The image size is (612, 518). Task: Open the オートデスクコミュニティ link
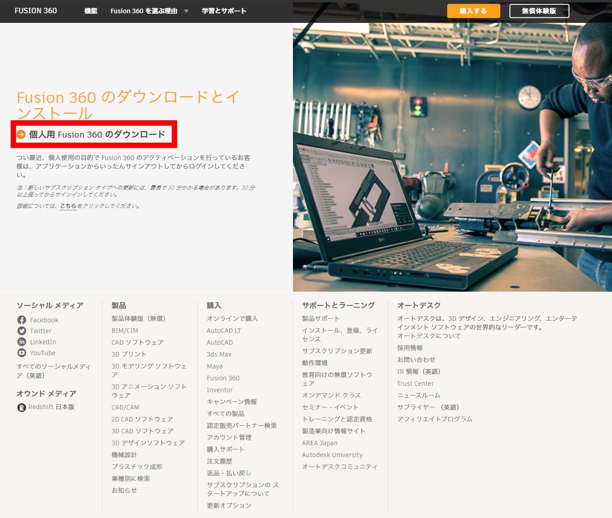coord(340,467)
